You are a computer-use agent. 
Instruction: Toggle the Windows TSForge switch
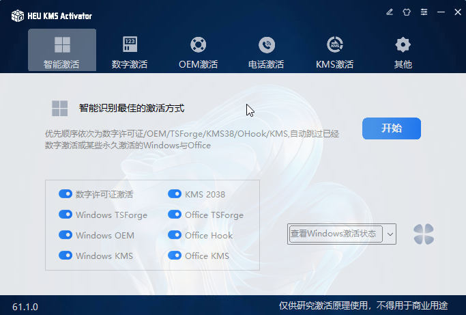click(65, 215)
